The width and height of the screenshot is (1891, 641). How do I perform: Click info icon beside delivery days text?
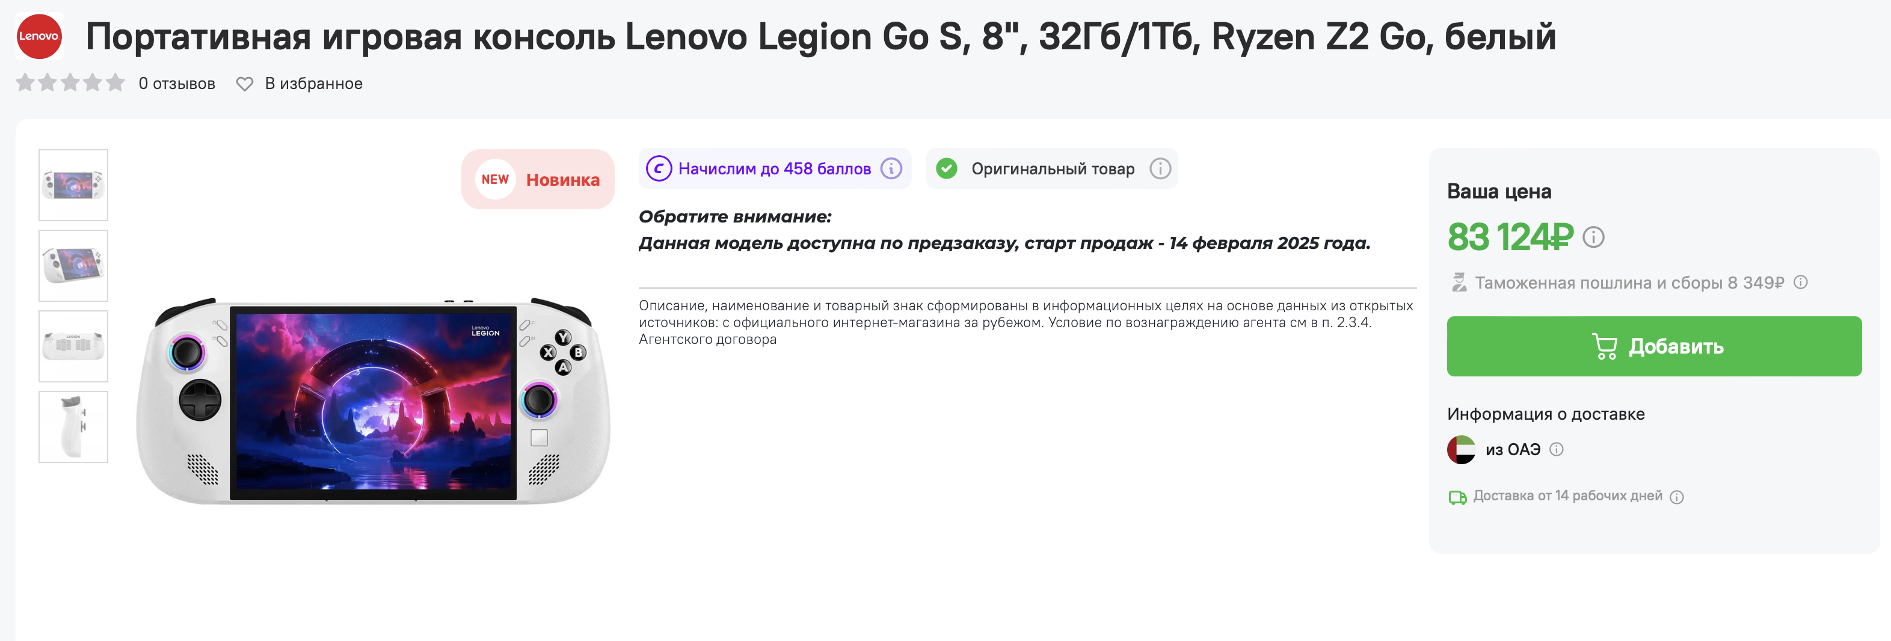pyautogui.click(x=1677, y=497)
